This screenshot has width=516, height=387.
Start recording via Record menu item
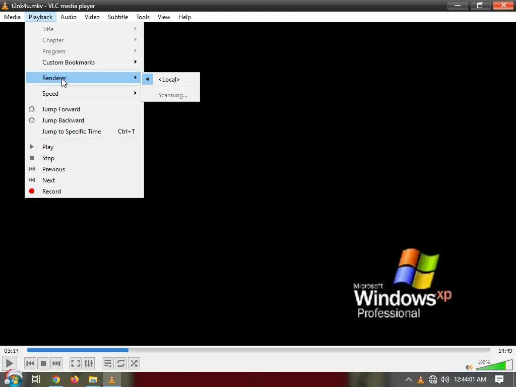84,191
